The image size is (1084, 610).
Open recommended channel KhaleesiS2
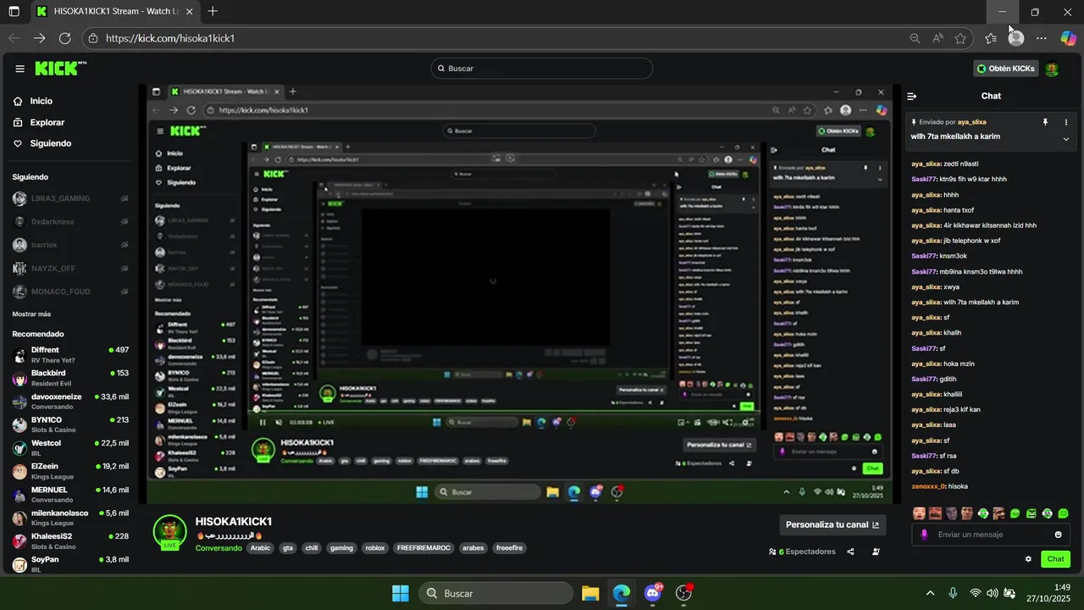tap(69, 541)
